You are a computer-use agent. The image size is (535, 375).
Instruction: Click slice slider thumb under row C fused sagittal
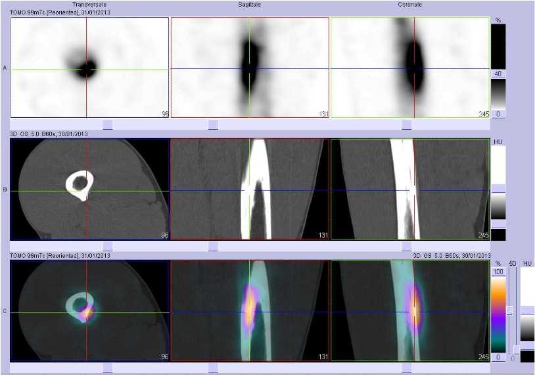213,368
